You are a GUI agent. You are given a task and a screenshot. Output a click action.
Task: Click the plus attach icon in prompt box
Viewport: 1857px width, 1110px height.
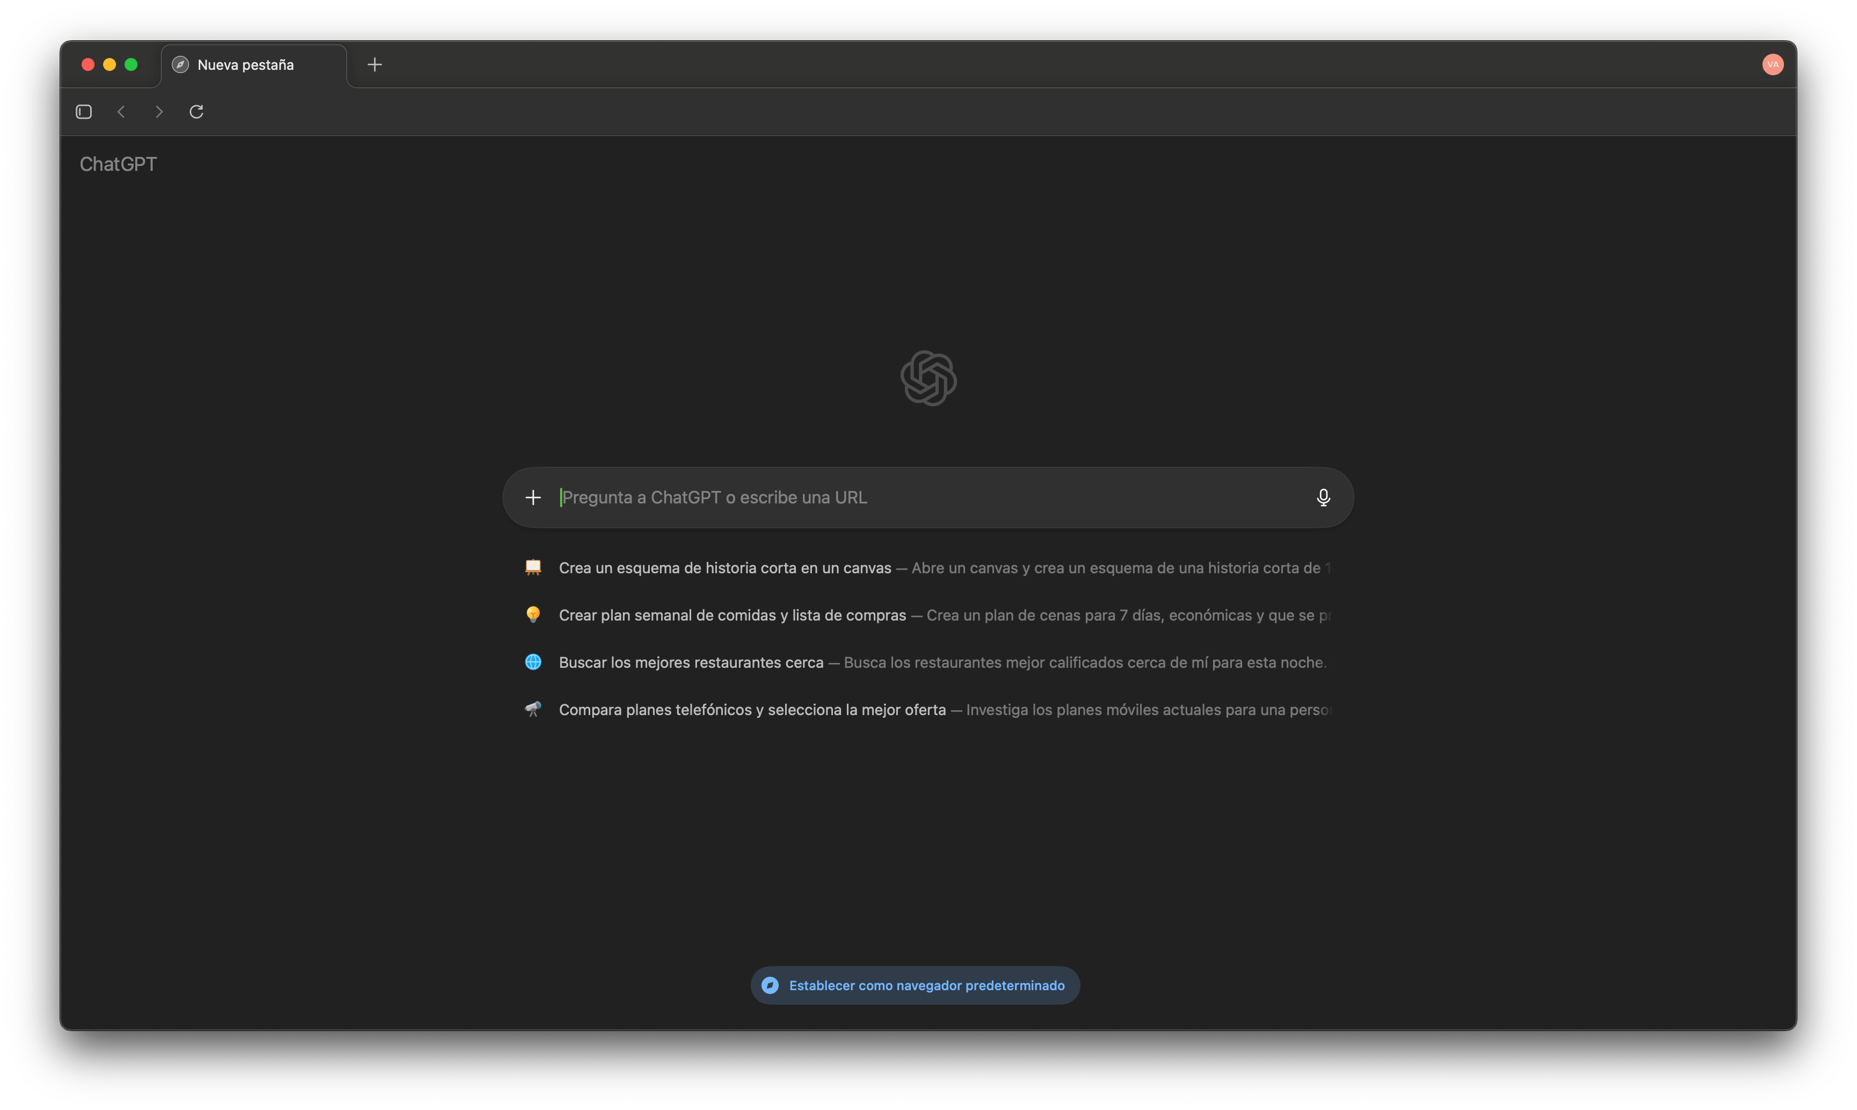pyautogui.click(x=533, y=498)
